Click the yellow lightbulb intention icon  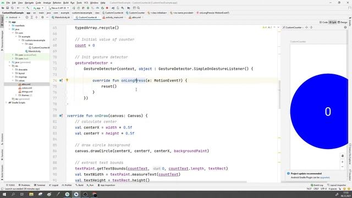pos(67,80)
